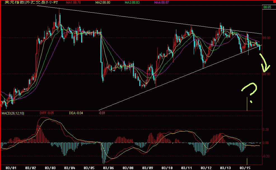Click the 03/01 date label
Image resolution: width=276 pixels, height=170 pixels.
pos(11,168)
